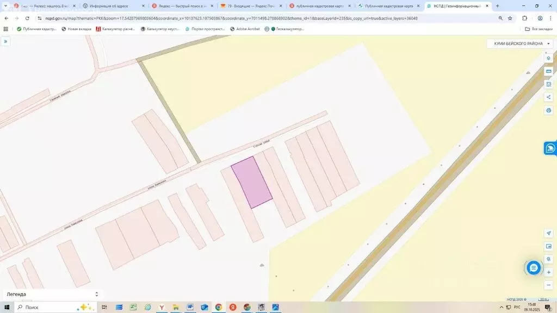Open the Windows Start menu
The width and height of the screenshot is (557, 313).
(x=7, y=308)
